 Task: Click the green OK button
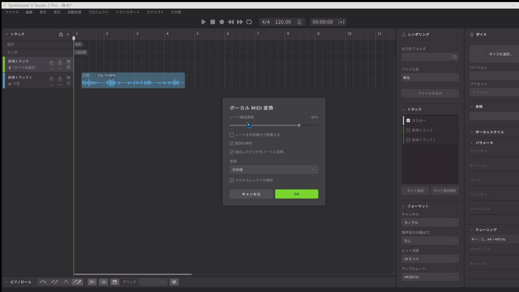pyautogui.click(x=297, y=194)
